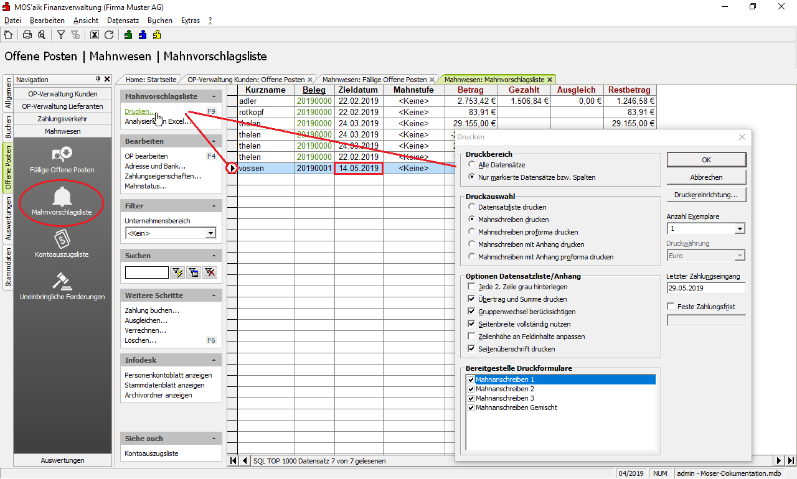797x479 pixels.
Task: Click the 'Druckereinrichtung...' button
Action: click(x=706, y=195)
